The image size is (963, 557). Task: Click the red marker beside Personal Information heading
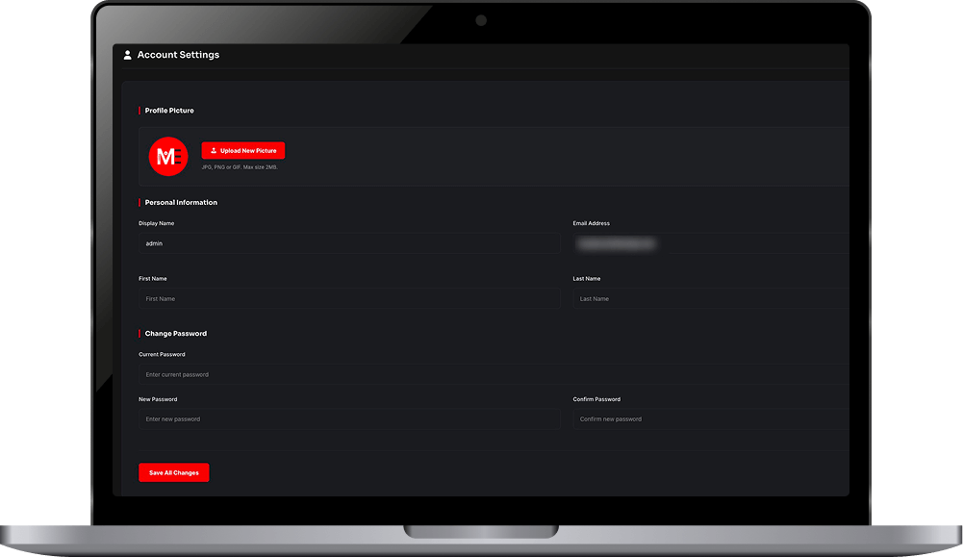[x=139, y=202]
